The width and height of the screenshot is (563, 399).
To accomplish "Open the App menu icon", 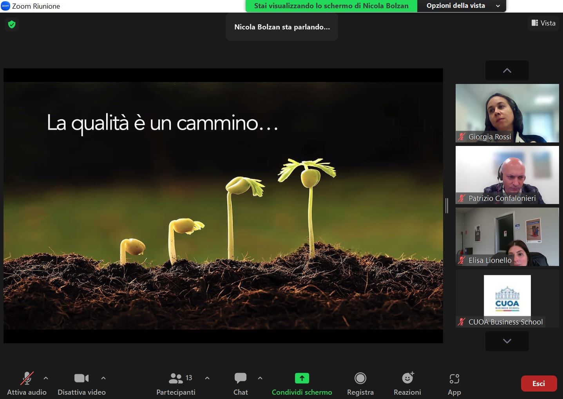I will (454, 383).
